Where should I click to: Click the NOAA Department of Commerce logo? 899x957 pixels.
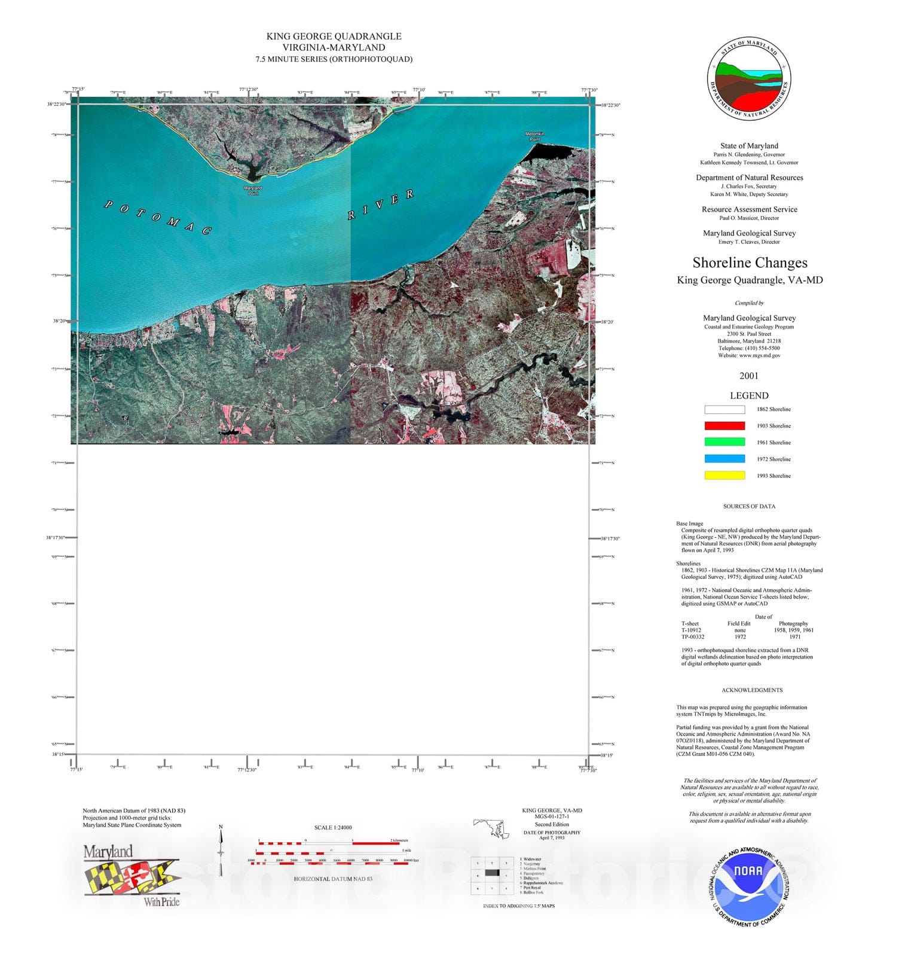(749, 887)
